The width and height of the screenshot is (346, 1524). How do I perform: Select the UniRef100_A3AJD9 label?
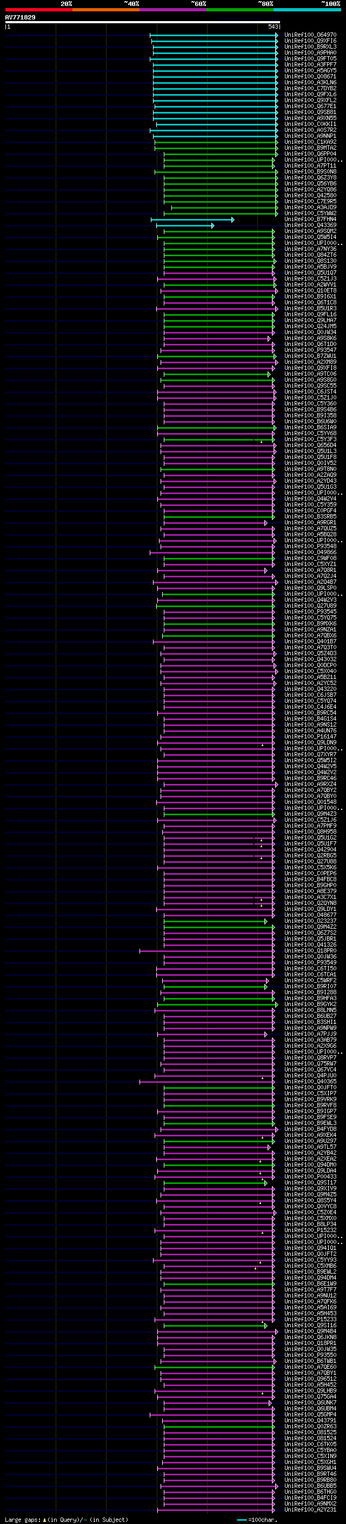pyautogui.click(x=310, y=207)
